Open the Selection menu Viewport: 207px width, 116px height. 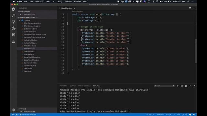pos(39,1)
